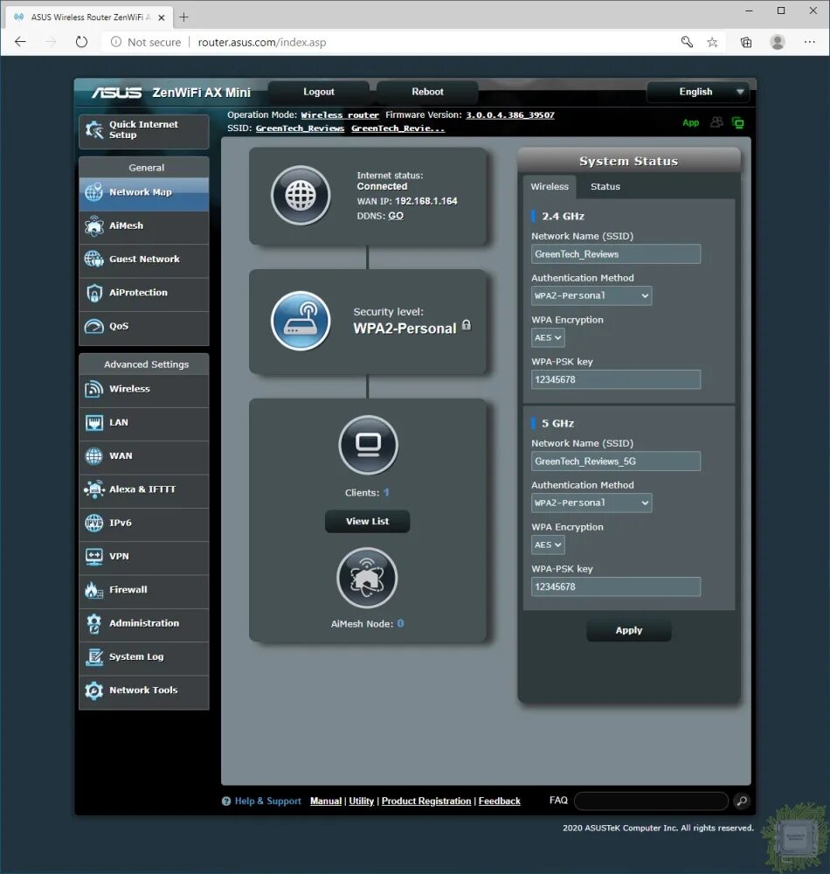Screen dimensions: 830x874
Task: Click the App link icon
Action: [691, 122]
